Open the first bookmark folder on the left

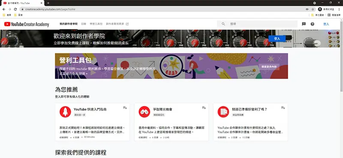pos(7,15)
